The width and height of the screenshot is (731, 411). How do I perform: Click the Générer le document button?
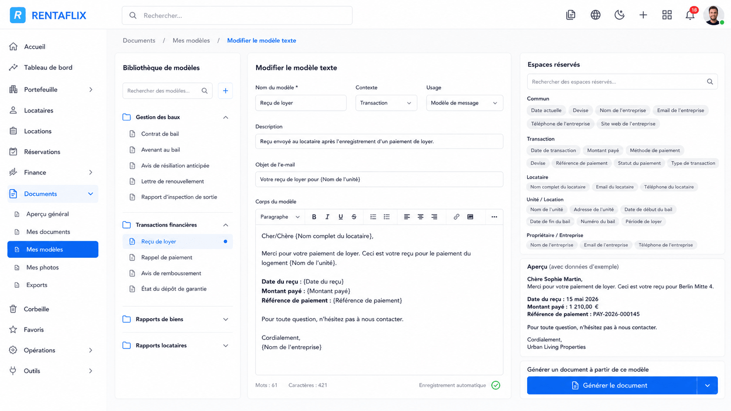(x=611, y=385)
